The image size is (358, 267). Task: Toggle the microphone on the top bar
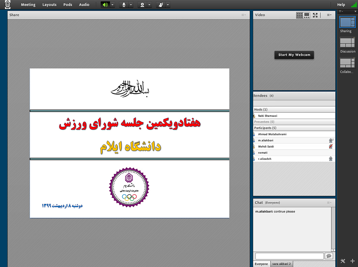(124, 5)
